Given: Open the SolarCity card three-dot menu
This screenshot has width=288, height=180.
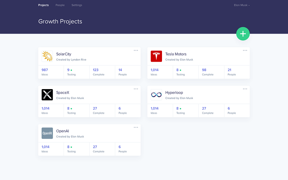Looking at the screenshot, I should (136, 50).
